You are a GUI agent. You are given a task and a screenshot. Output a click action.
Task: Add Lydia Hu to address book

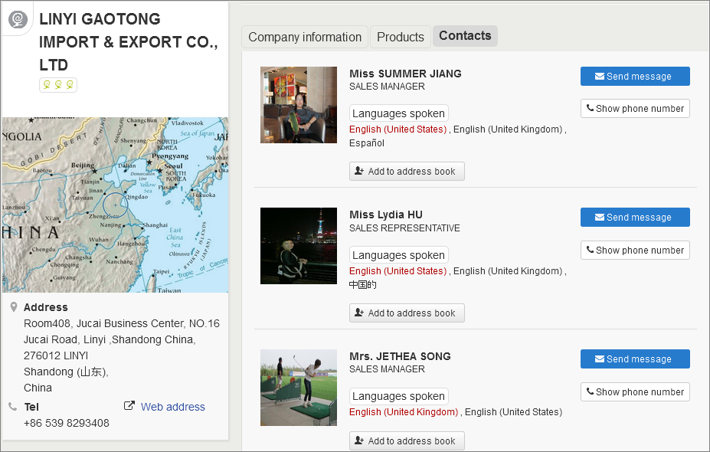point(407,313)
